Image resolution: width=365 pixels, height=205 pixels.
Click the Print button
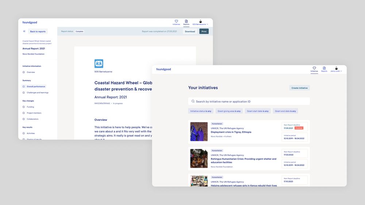pos(204,31)
